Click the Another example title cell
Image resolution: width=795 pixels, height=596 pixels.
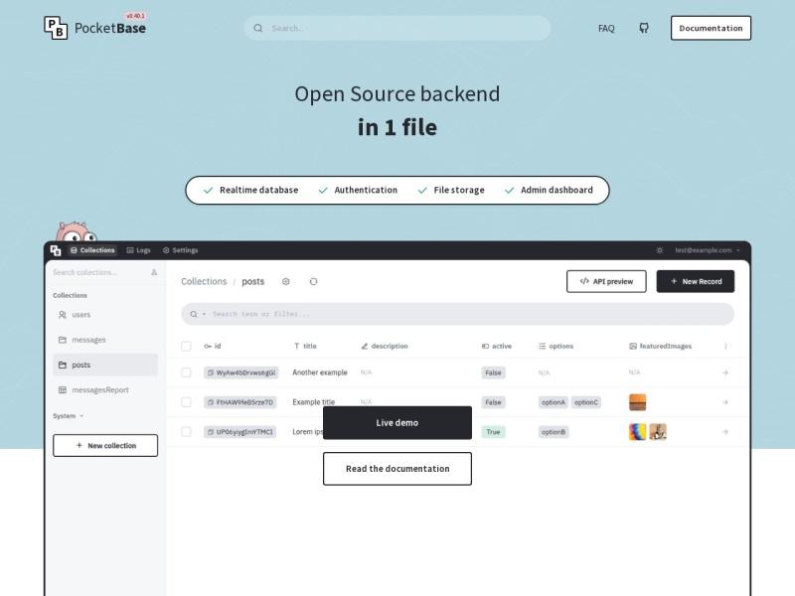(320, 372)
